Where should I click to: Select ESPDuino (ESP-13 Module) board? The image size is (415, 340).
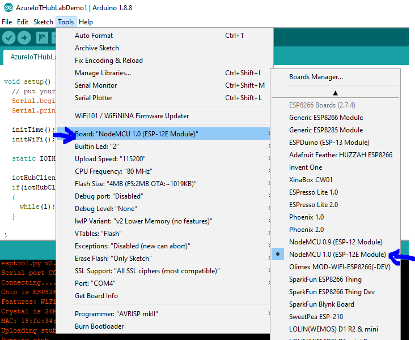(x=335, y=142)
